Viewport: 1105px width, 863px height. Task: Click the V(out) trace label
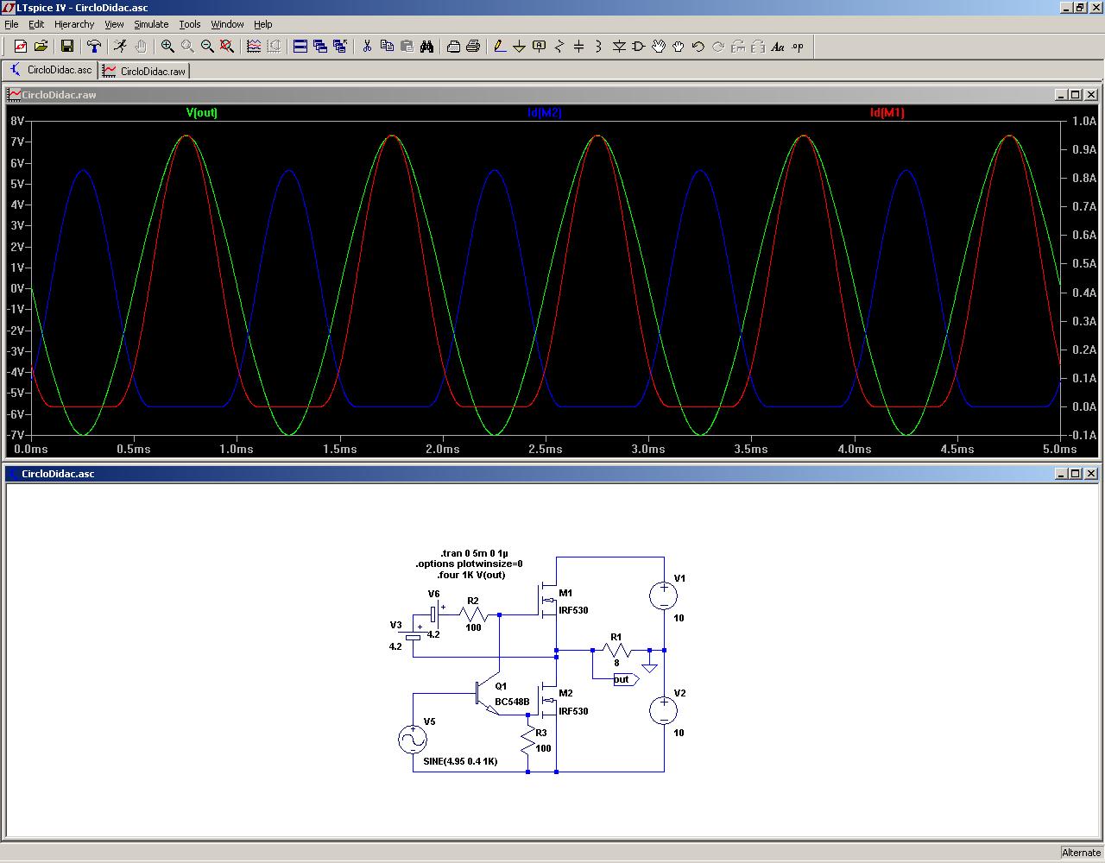tap(202, 113)
